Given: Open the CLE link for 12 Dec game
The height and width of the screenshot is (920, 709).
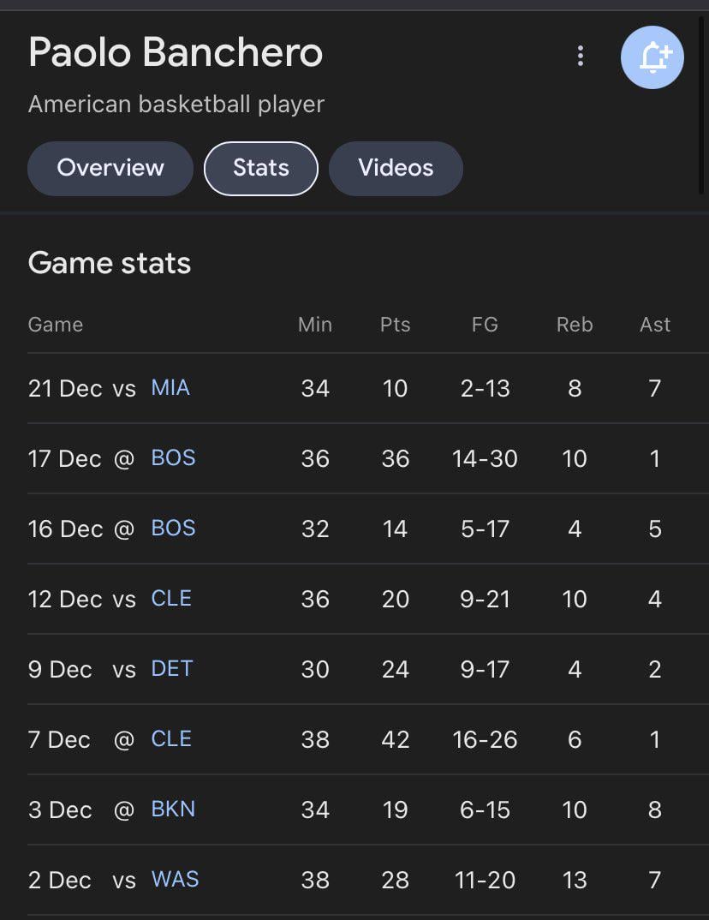Looking at the screenshot, I should [171, 599].
